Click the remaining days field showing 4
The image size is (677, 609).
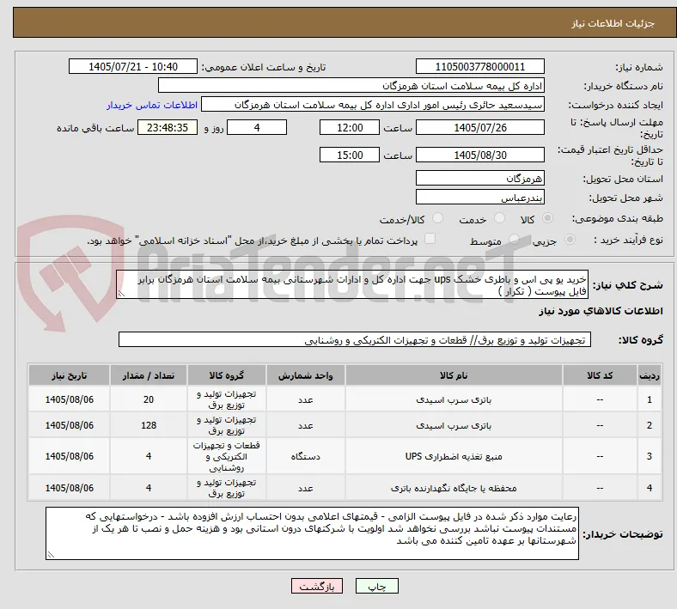coord(257,127)
